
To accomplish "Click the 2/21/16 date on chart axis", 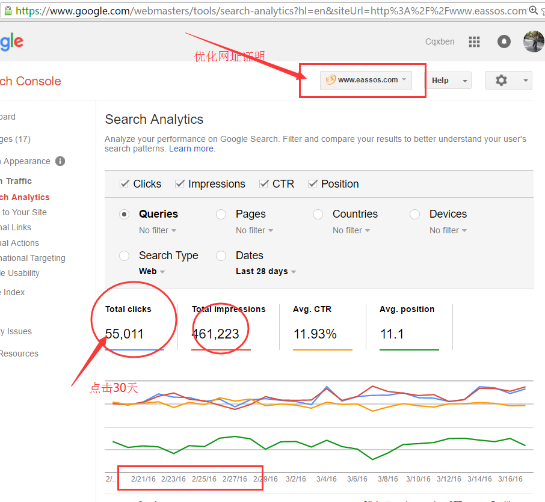I will click(x=143, y=479).
